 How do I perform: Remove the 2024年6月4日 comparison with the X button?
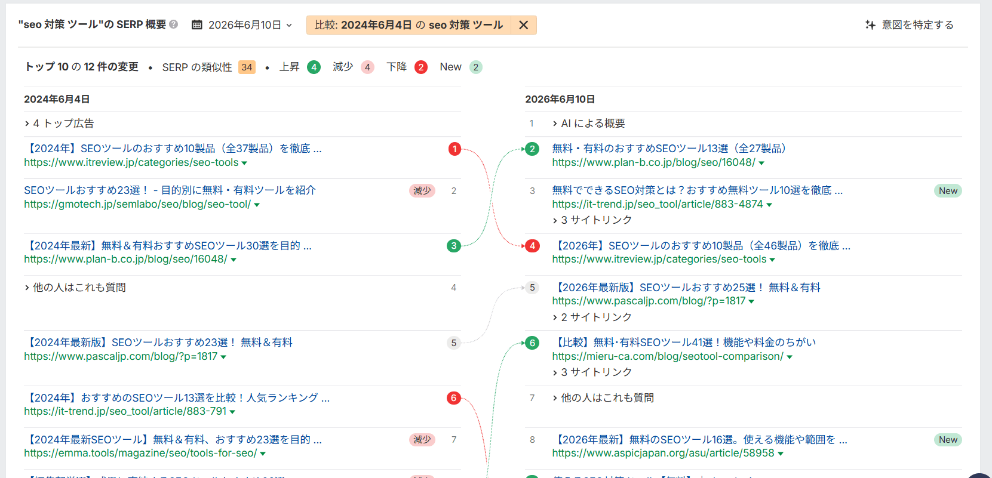tap(523, 25)
